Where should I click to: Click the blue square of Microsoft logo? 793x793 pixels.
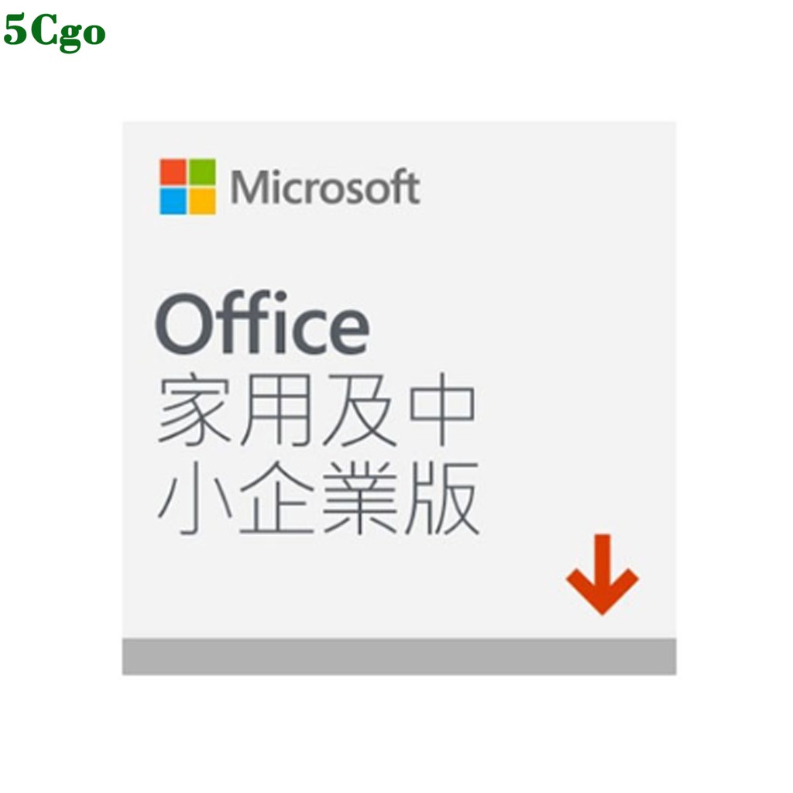click(173, 201)
